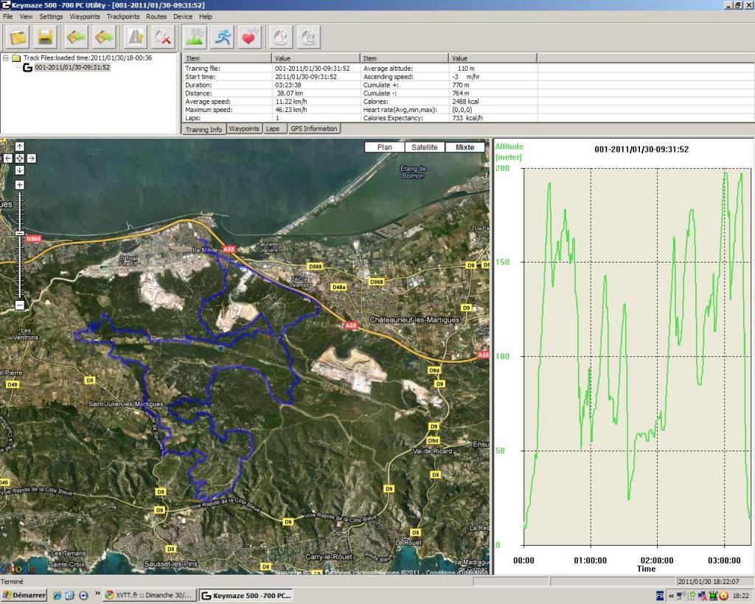
Task: Show the heart rate chart via red heart icon
Action: click(250, 37)
